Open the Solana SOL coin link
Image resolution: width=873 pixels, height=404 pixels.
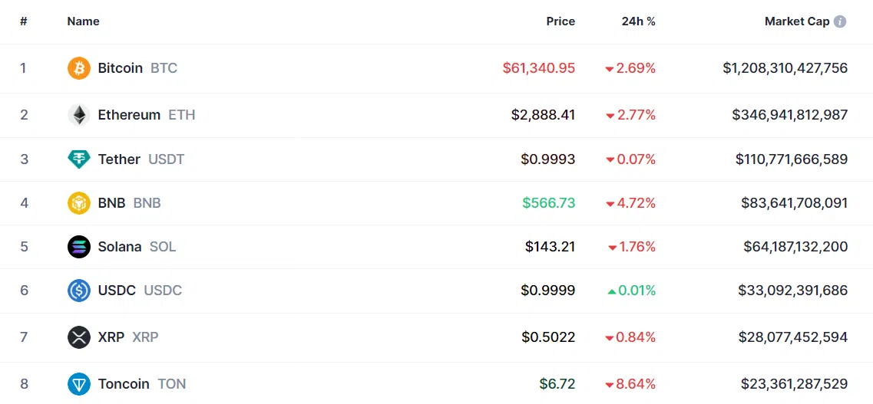137,247
